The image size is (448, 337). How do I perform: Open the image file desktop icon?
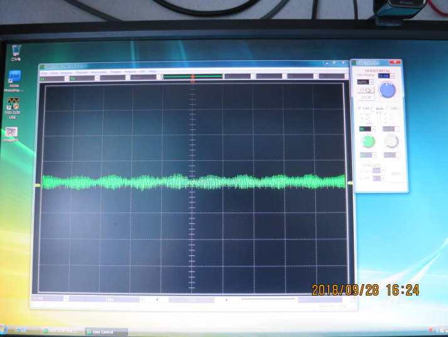[x=12, y=132]
